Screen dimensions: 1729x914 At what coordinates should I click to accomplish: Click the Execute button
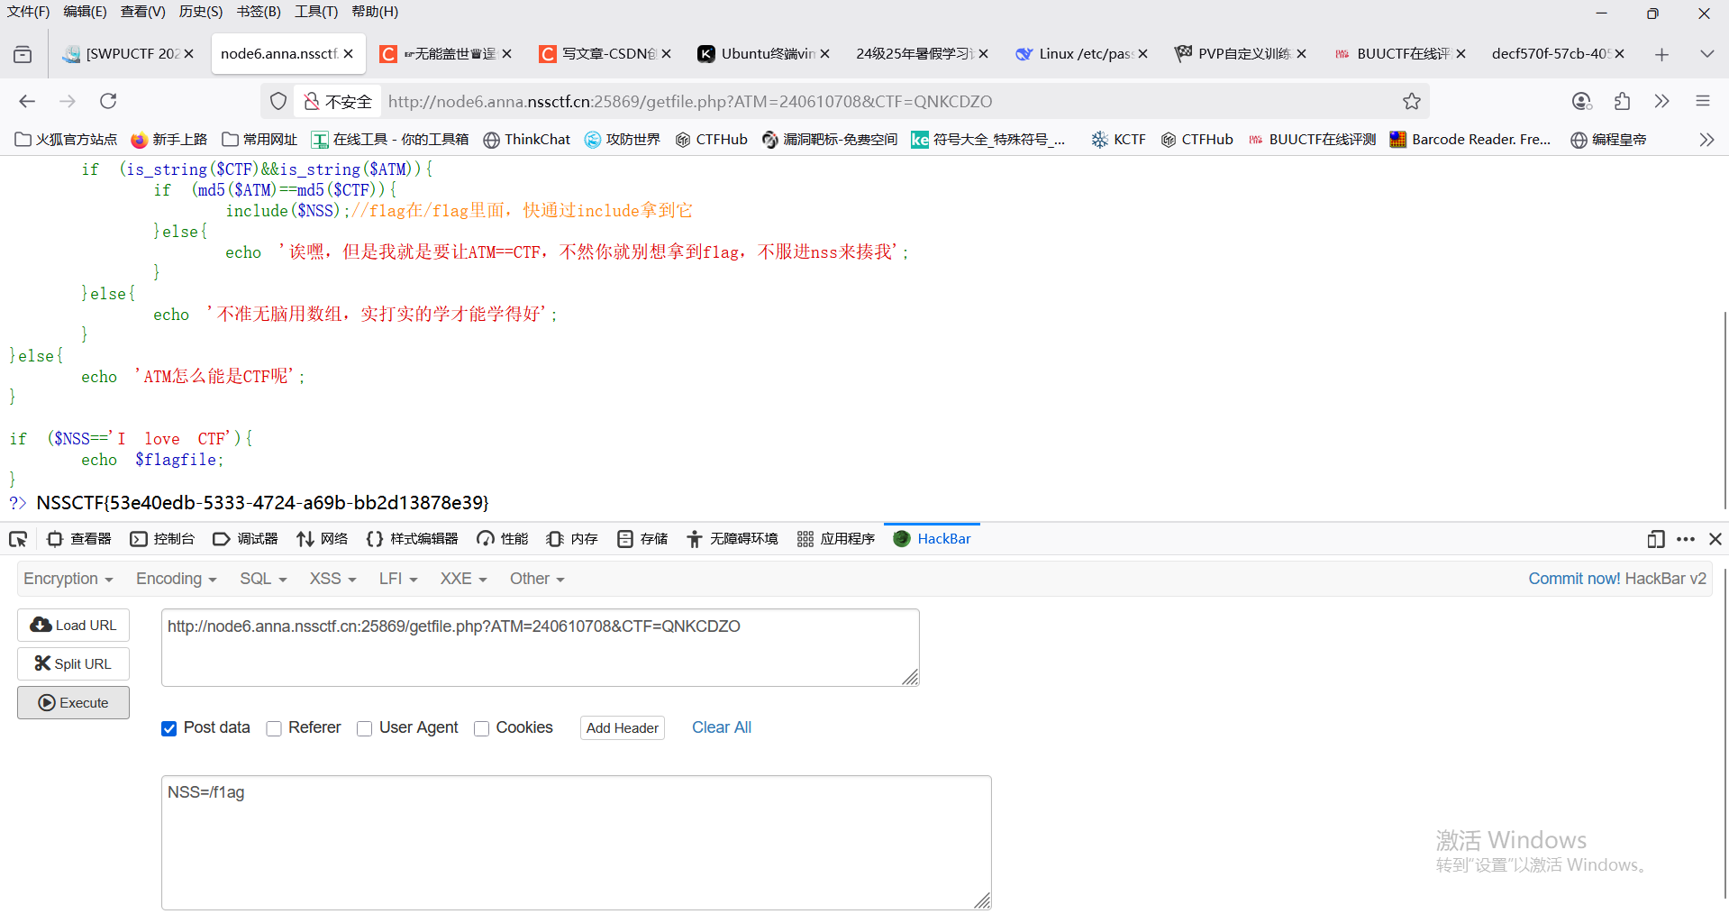pos(73,703)
